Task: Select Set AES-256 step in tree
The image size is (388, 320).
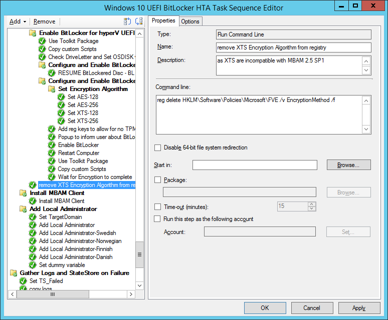Action: pyautogui.click(x=83, y=105)
